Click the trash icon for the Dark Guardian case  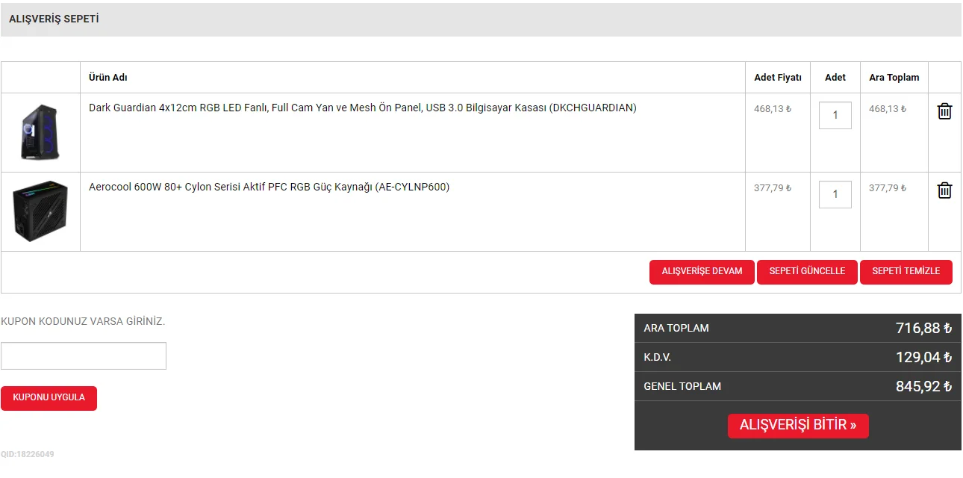point(944,111)
